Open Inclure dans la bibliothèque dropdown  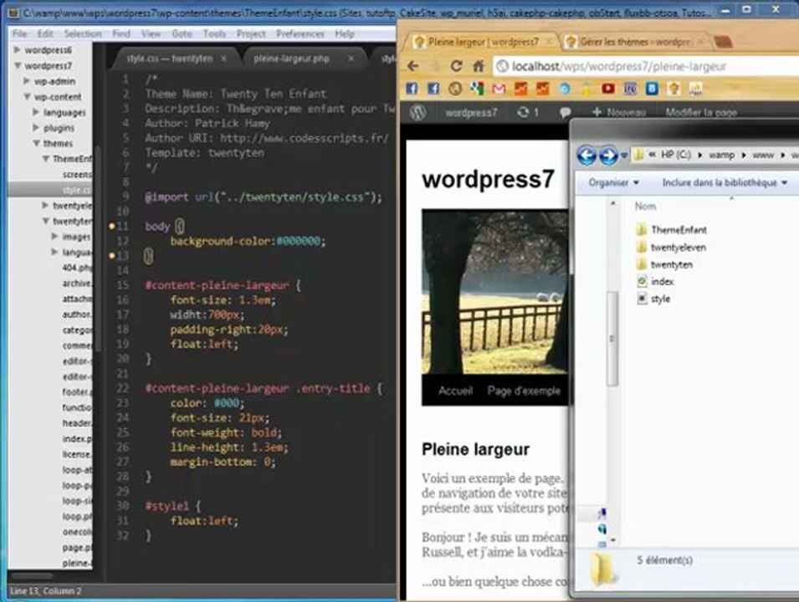[725, 182]
